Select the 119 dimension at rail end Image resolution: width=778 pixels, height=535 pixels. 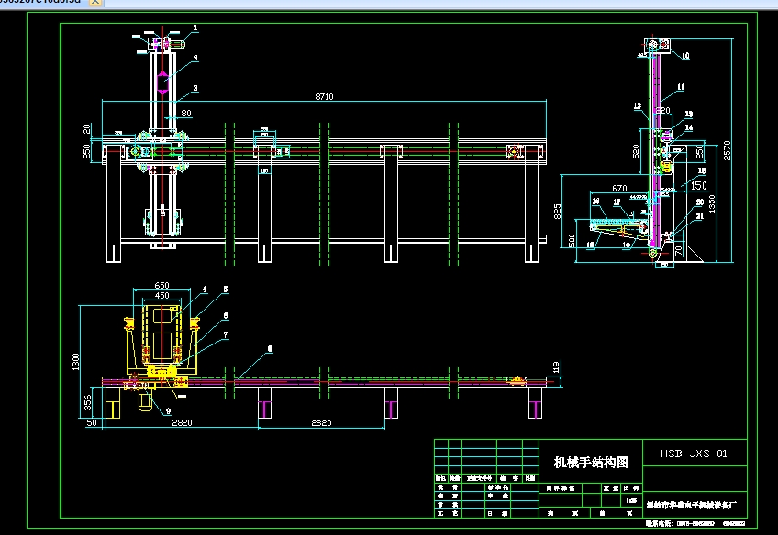[555, 368]
